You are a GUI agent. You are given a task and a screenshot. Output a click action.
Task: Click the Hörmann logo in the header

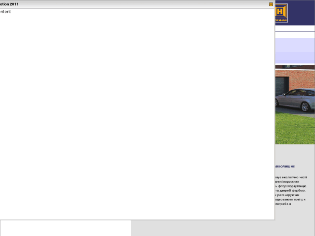[281, 13]
